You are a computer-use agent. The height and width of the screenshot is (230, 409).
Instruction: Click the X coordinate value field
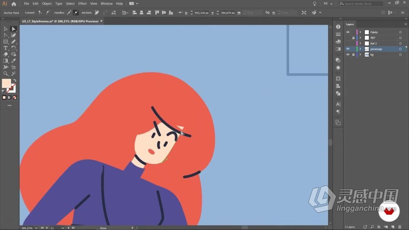coord(202,13)
